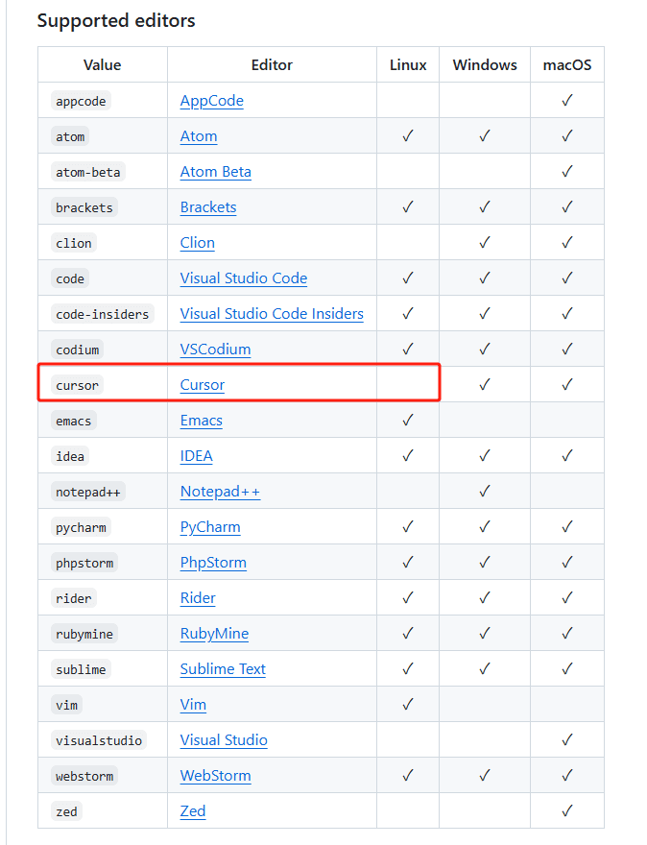Viewport: 647px width, 845px height.
Task: Open the RubyMine link
Action: 214,635
